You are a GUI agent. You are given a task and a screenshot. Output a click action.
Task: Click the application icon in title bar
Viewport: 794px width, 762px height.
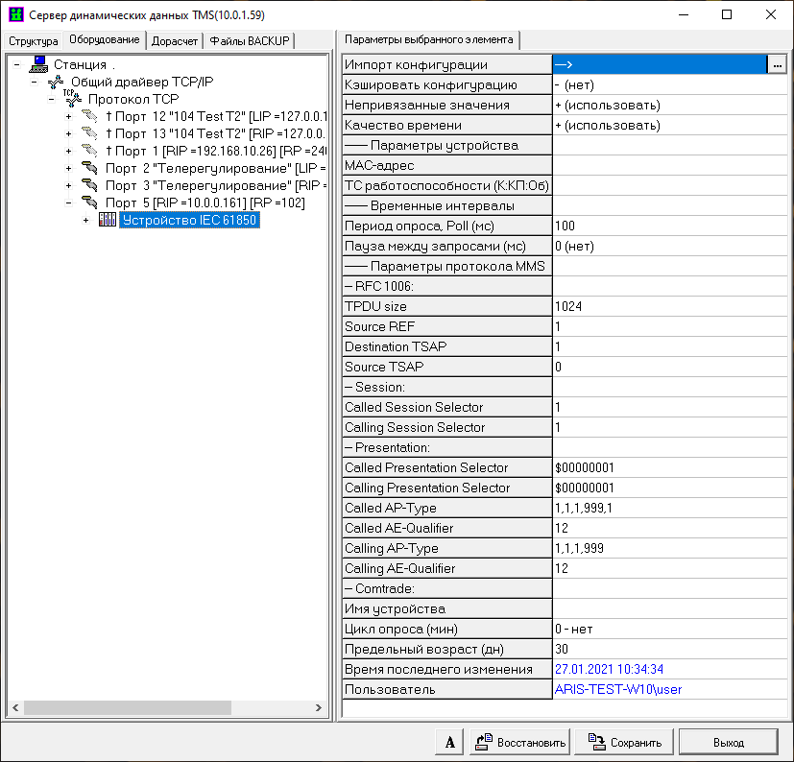pyautogui.click(x=14, y=14)
